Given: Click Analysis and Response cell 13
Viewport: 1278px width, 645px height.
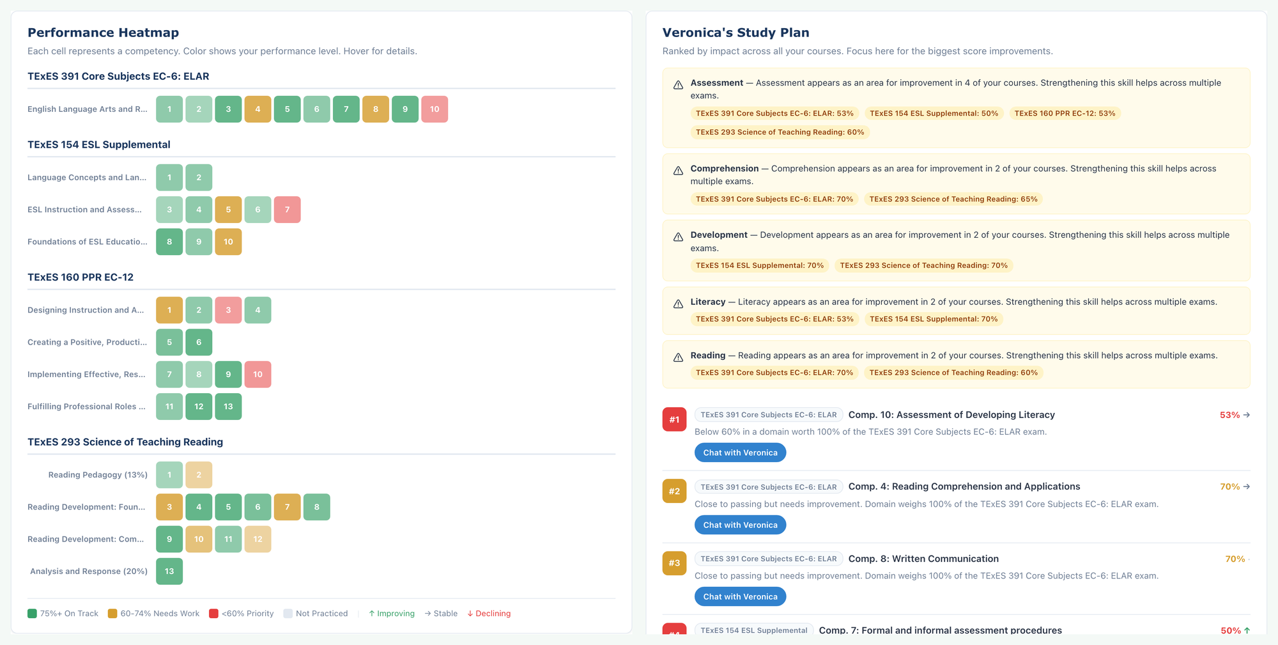Looking at the screenshot, I should [x=169, y=571].
